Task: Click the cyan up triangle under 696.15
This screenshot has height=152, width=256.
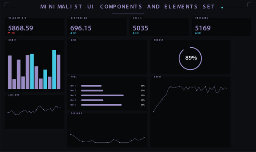Action: [x=71, y=33]
